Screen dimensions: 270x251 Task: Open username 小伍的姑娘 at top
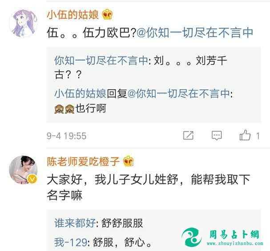73,15
